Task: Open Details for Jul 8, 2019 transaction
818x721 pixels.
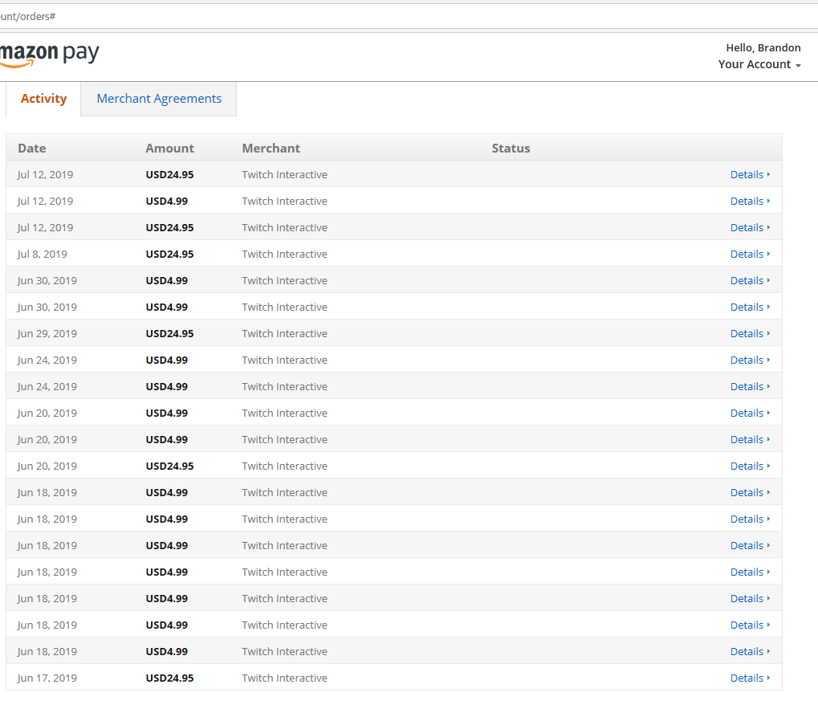Action: (750, 254)
